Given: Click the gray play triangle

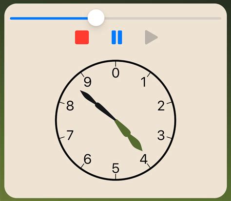Looking at the screenshot, I should (151, 37).
